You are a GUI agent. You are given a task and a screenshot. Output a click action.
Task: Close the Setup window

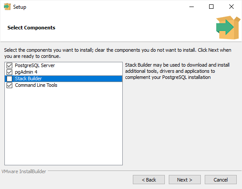pos(231,7)
